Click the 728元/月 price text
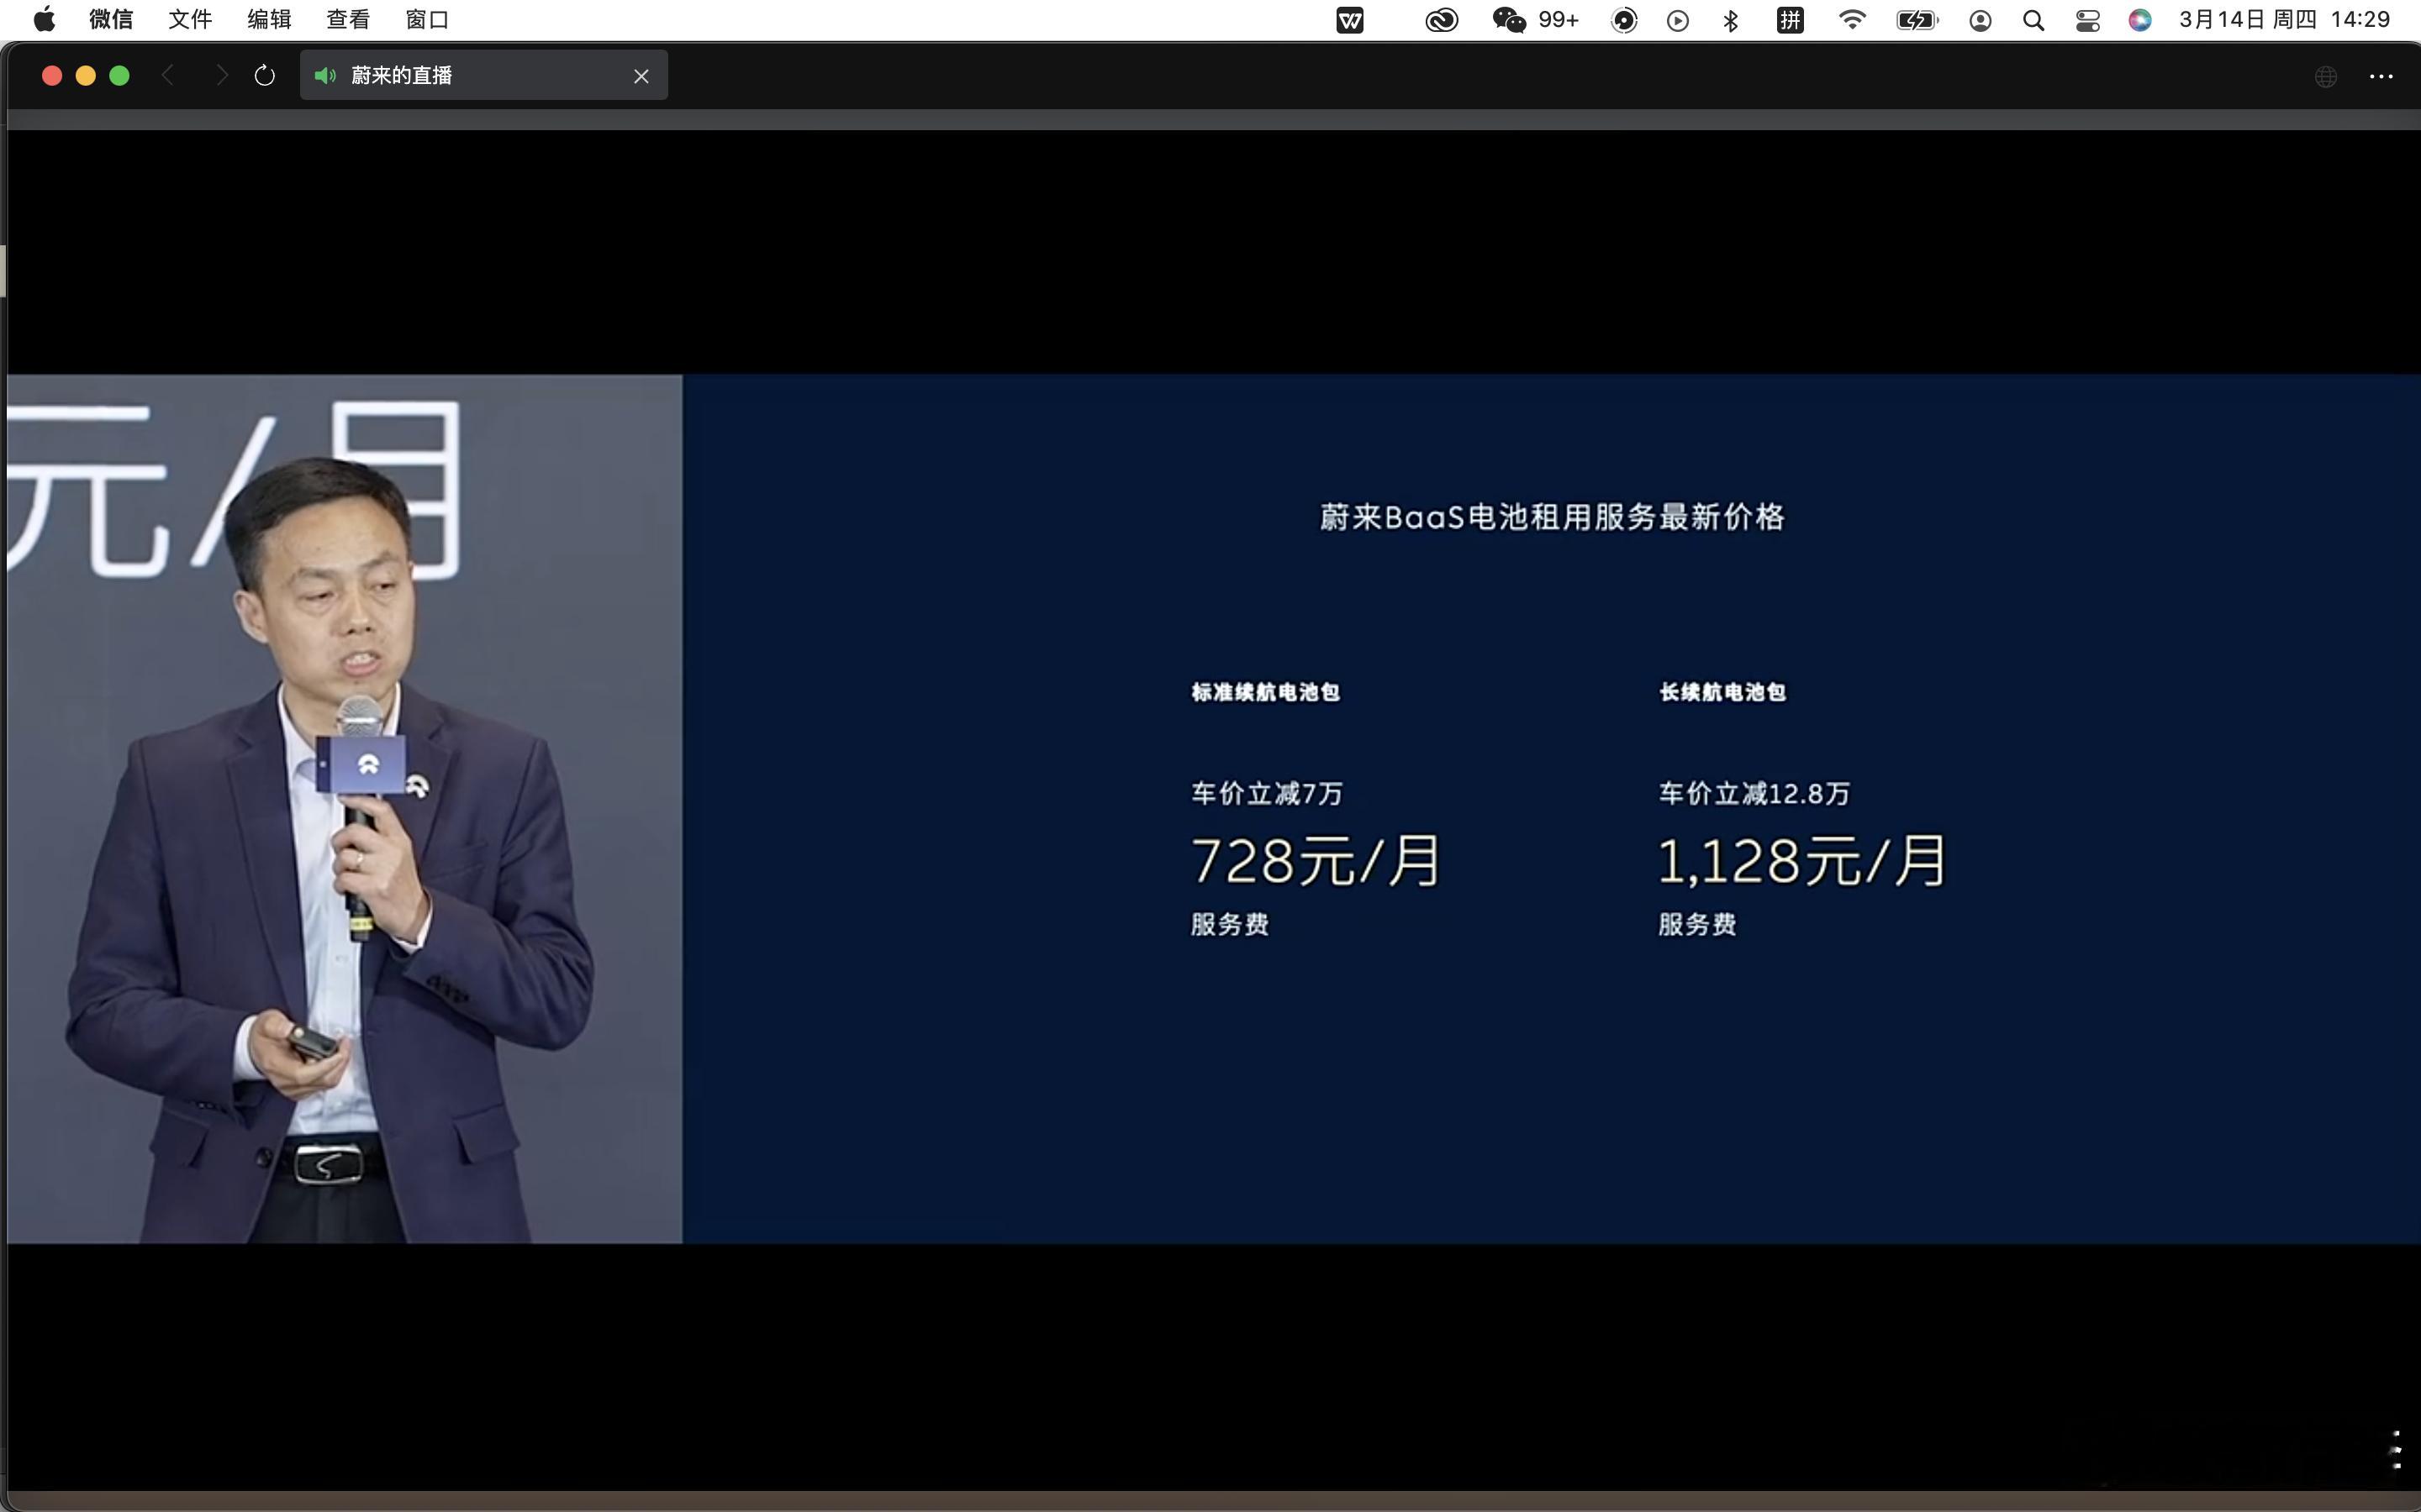The height and width of the screenshot is (1512, 2421). coord(1316,861)
